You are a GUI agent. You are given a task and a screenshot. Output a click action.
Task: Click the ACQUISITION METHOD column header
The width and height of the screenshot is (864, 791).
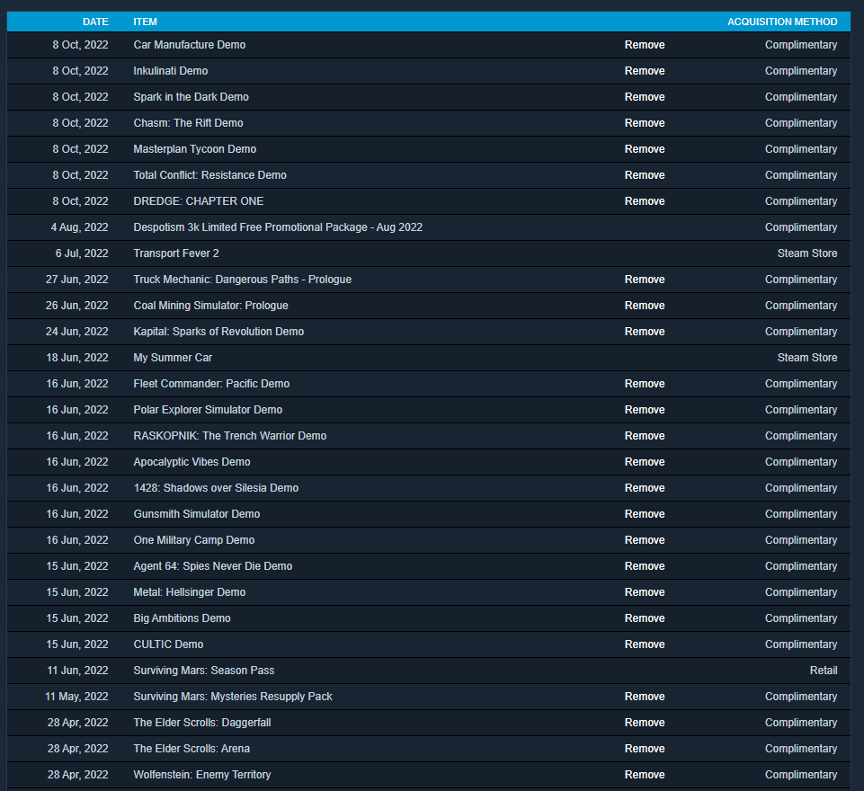click(782, 22)
